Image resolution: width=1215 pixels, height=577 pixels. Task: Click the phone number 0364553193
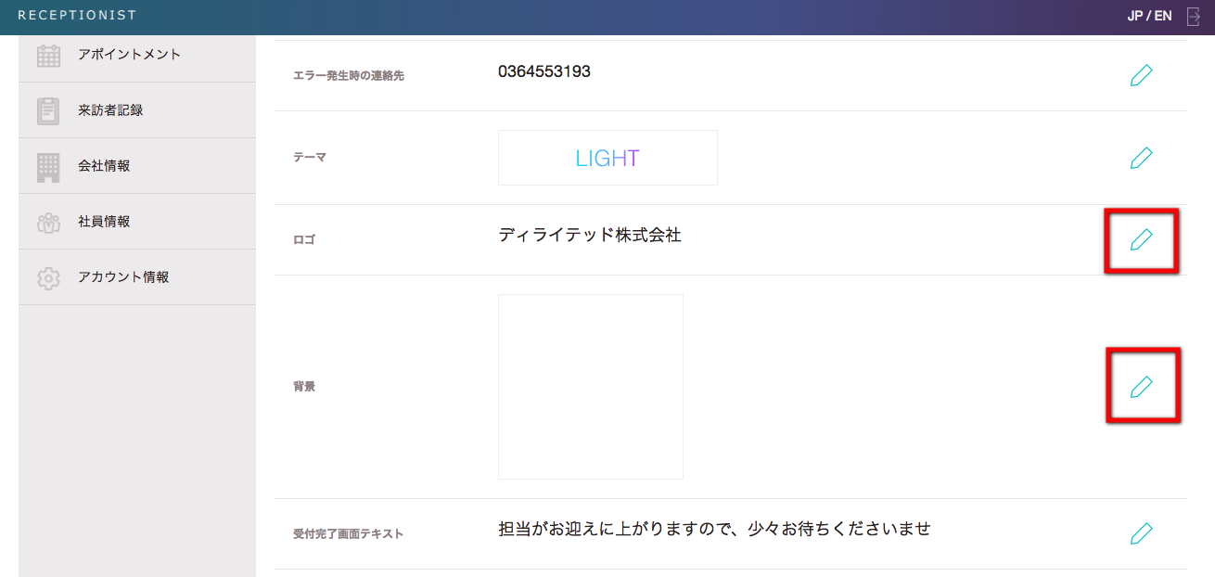point(544,71)
